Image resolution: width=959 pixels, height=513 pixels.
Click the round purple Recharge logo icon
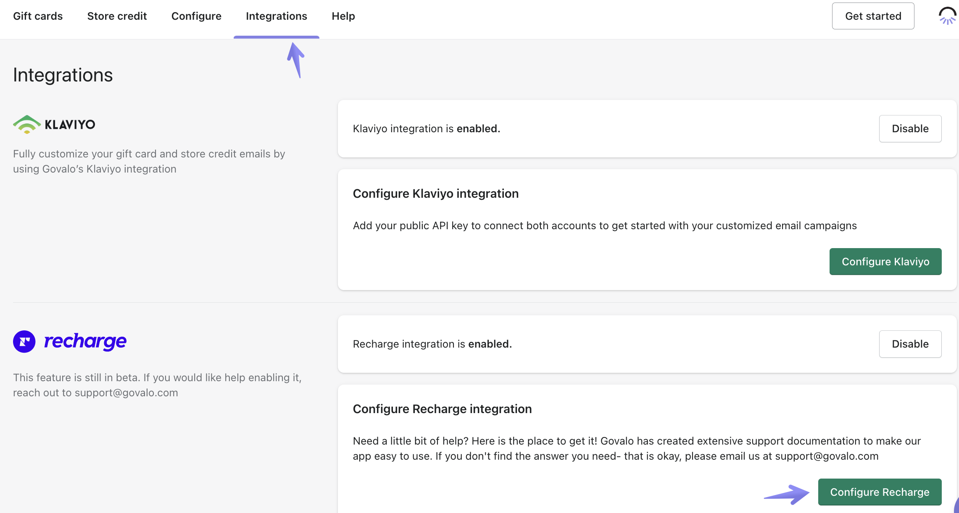(24, 342)
